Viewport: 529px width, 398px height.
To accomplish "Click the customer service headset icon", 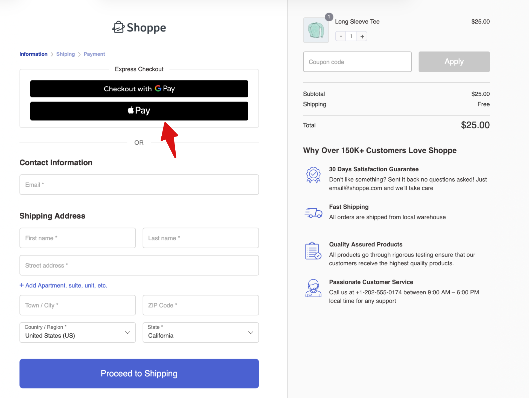I will click(313, 288).
